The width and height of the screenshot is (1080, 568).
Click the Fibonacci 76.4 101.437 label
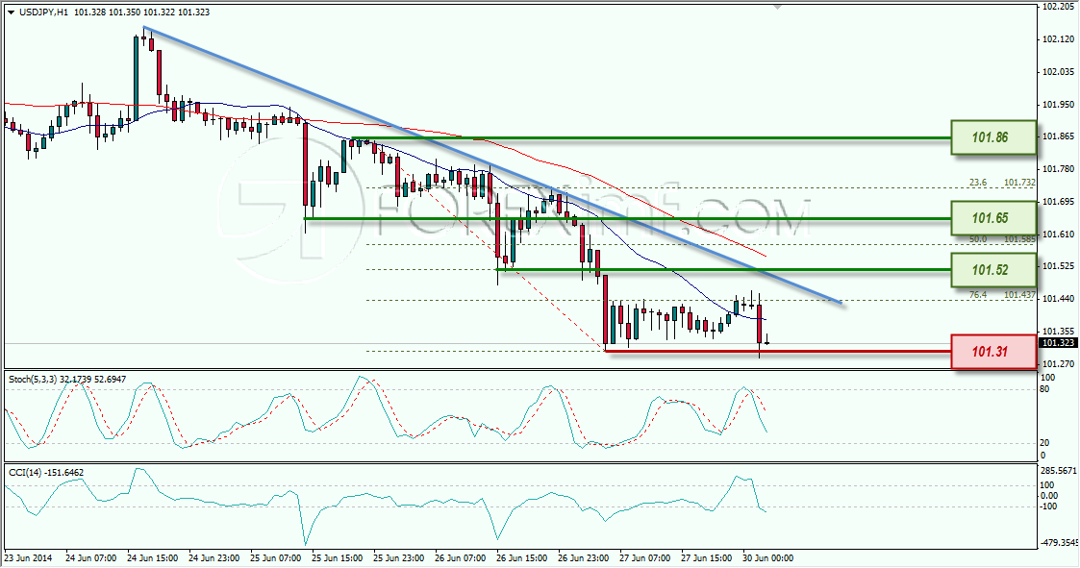[x=1001, y=295]
